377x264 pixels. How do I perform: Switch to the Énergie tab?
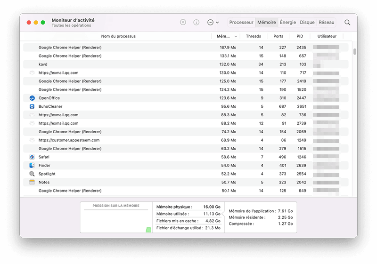tap(288, 23)
